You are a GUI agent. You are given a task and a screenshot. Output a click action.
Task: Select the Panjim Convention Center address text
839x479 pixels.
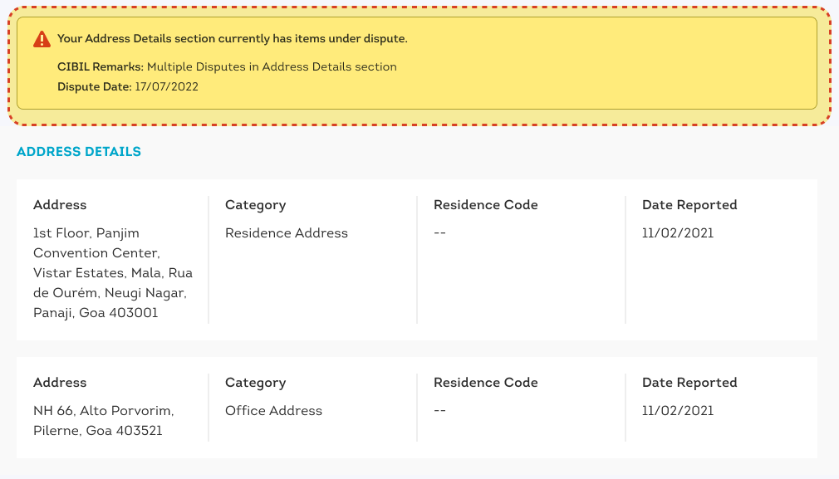[x=113, y=272]
